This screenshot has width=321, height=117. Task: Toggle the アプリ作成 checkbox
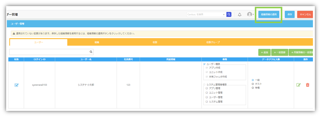click(x=206, y=68)
